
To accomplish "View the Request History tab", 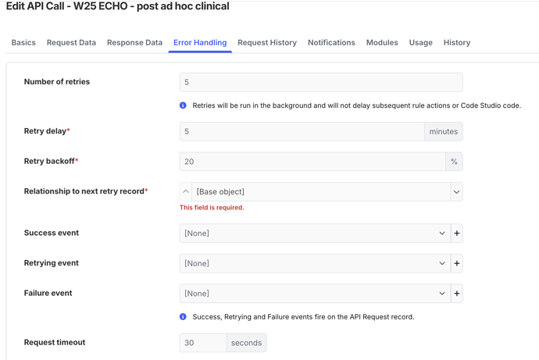I will click(x=267, y=43).
